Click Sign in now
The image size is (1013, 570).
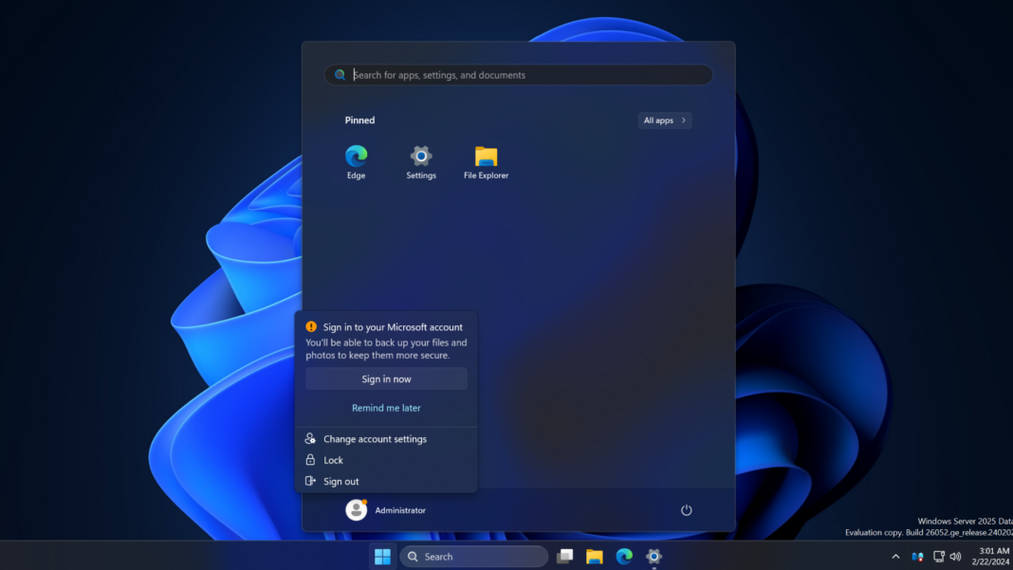tap(386, 378)
